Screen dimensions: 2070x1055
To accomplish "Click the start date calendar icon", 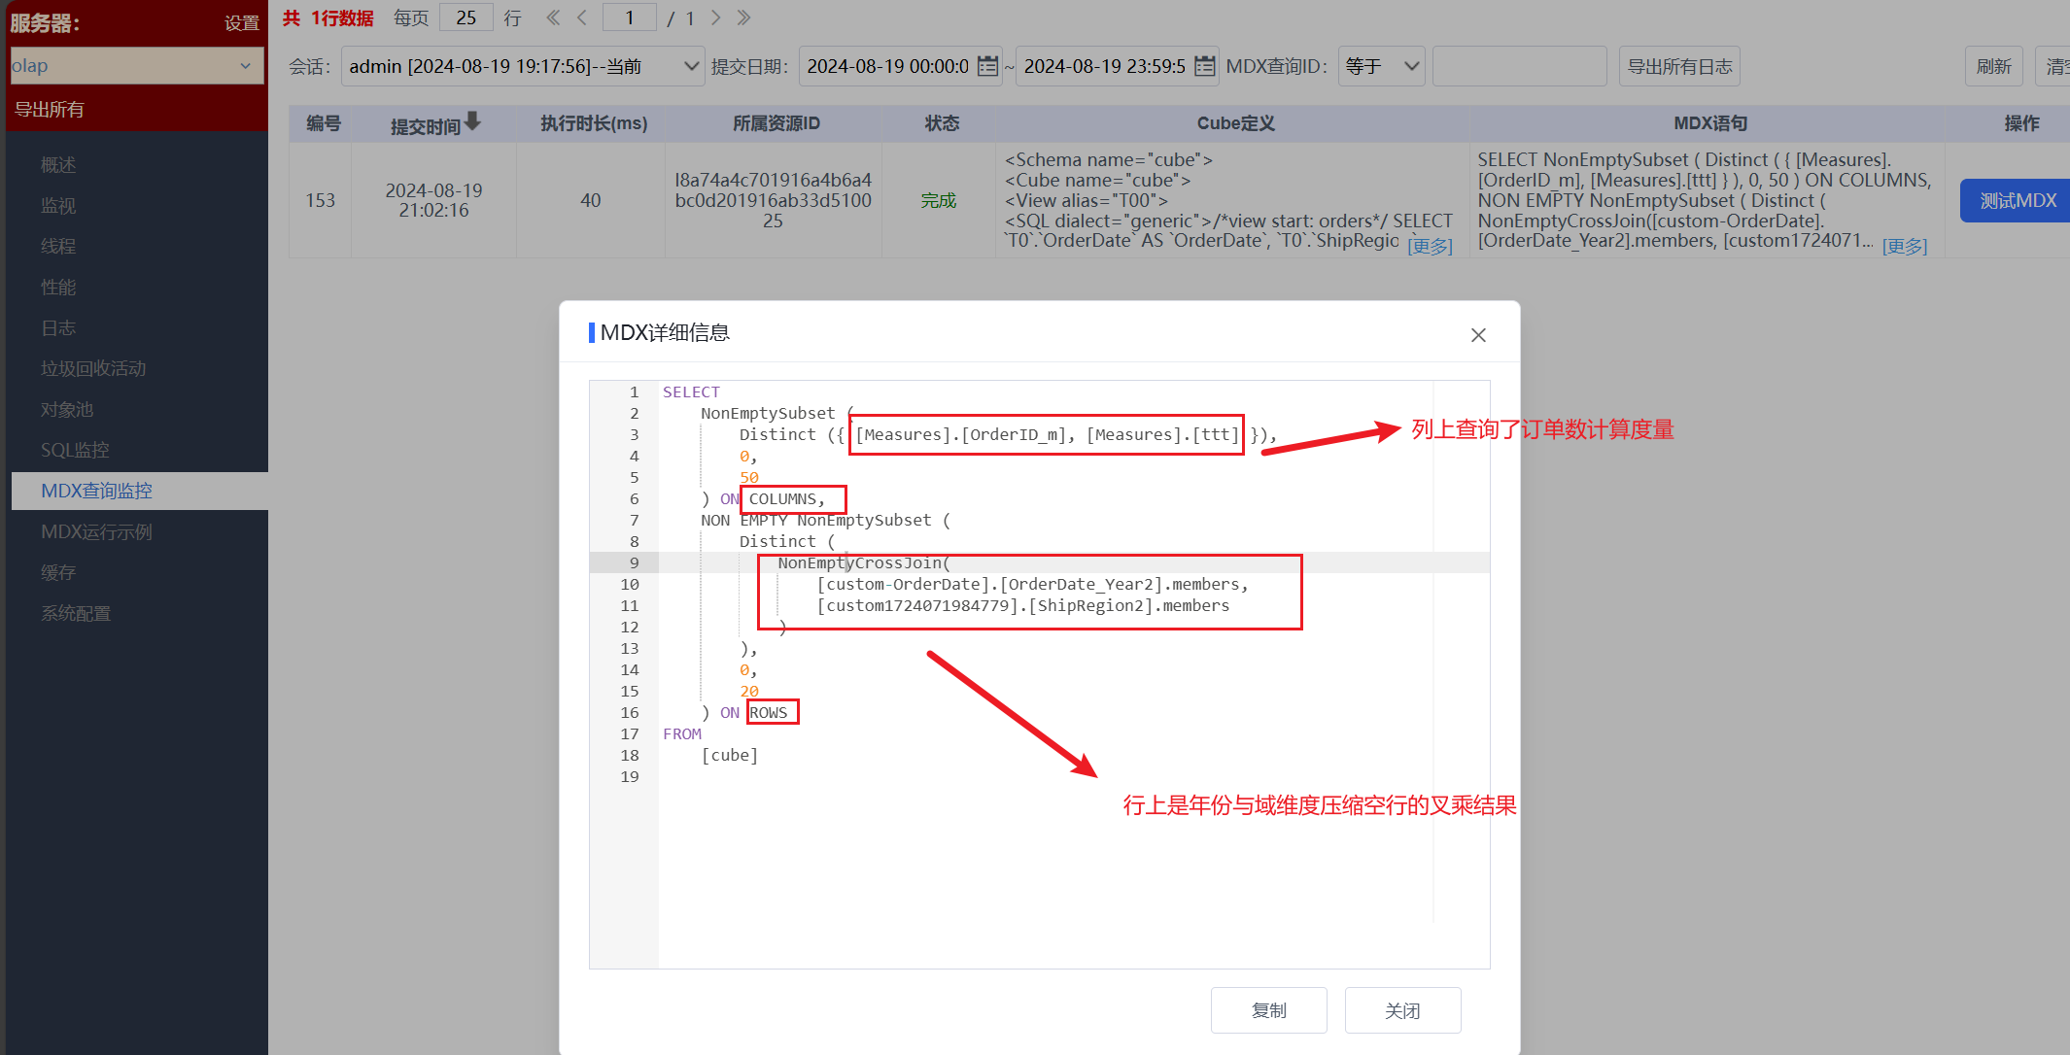I will point(987,66).
